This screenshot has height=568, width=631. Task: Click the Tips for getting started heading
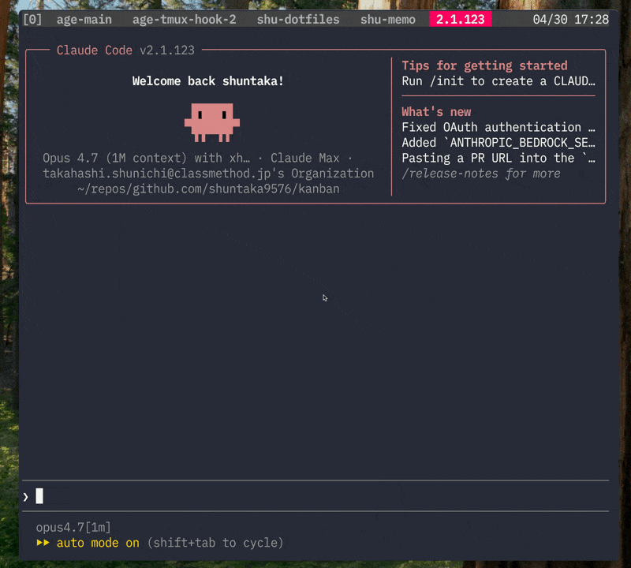tap(484, 65)
